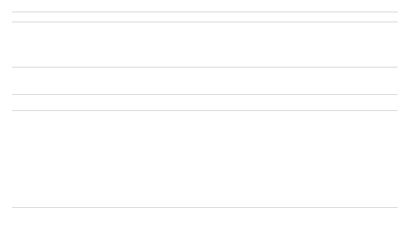Click the blank area below the bottom divider line
Image resolution: width=416 pixels, height=249 pixels.
204,228
